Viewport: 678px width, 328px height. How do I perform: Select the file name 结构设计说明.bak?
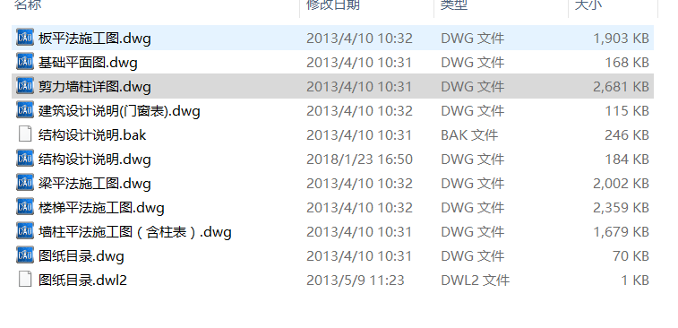[x=92, y=135]
